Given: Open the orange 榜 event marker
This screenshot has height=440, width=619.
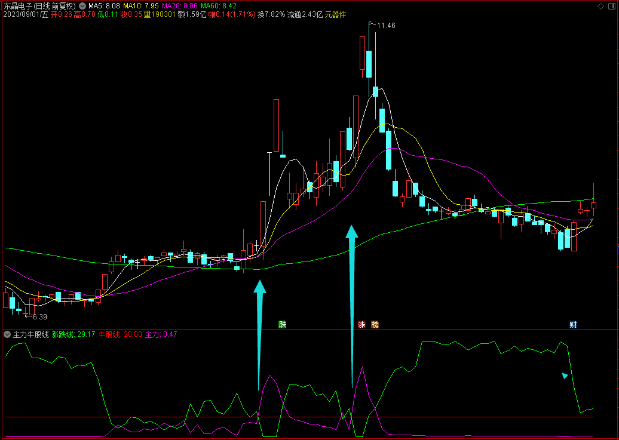Looking at the screenshot, I should 375,324.
